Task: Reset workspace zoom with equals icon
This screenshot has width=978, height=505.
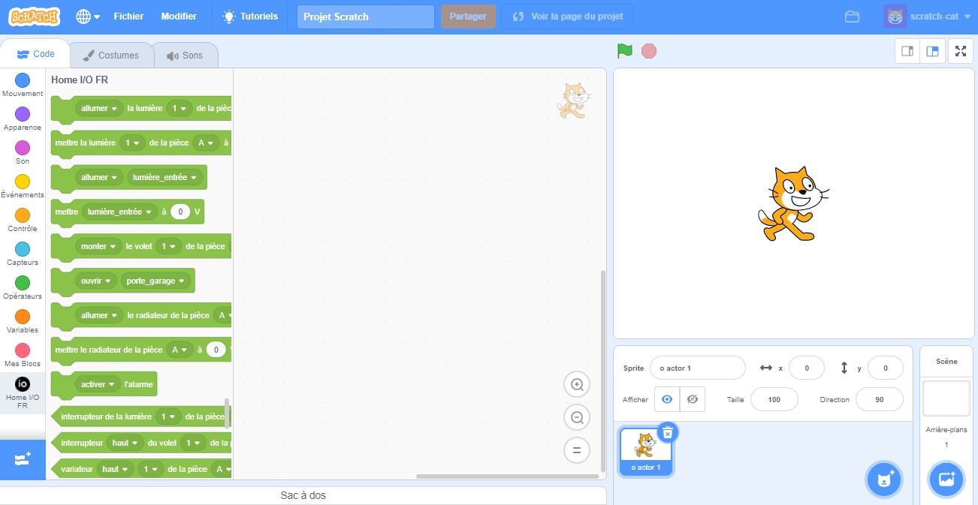Action: pos(577,451)
